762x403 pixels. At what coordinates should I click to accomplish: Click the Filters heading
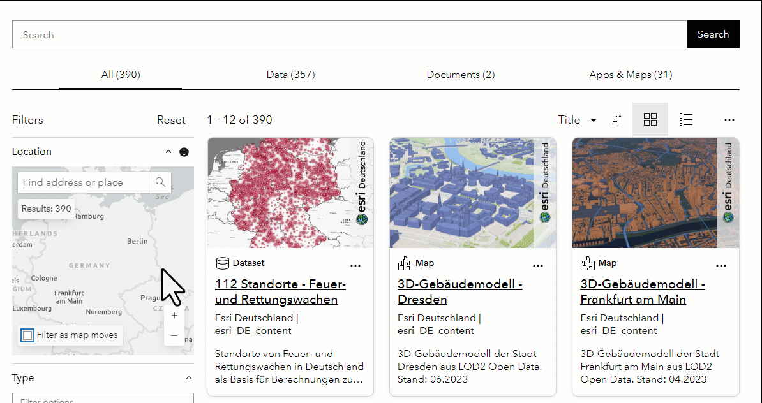(27, 120)
